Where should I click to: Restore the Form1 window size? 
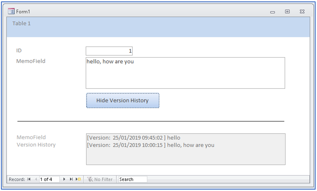click(x=287, y=11)
